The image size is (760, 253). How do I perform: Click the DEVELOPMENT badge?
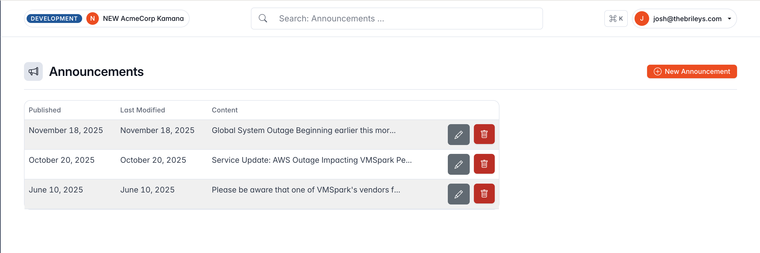[x=54, y=18]
